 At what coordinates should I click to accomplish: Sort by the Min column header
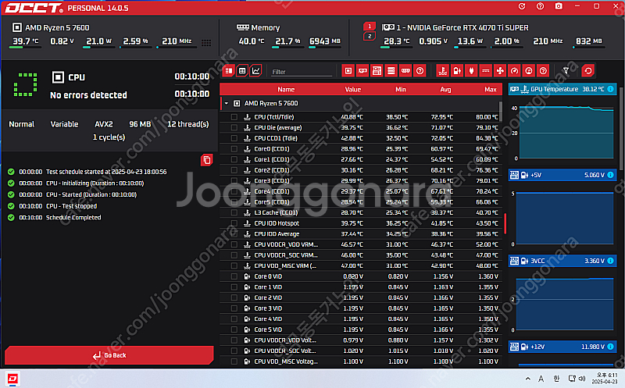[401, 90]
